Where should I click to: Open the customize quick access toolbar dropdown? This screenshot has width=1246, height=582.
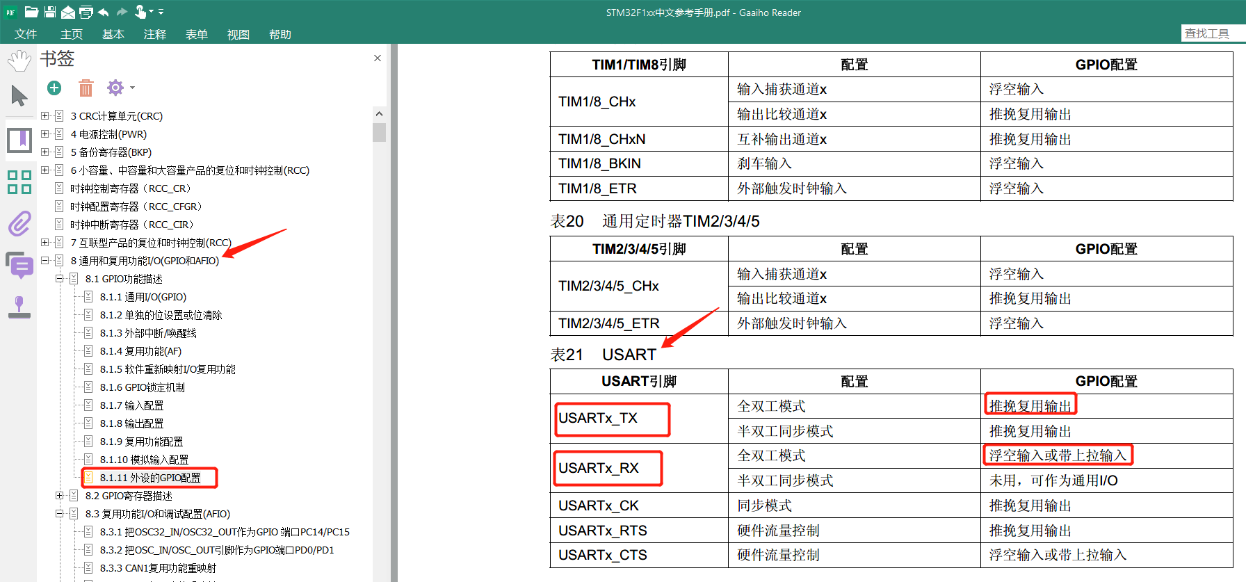coord(161,12)
